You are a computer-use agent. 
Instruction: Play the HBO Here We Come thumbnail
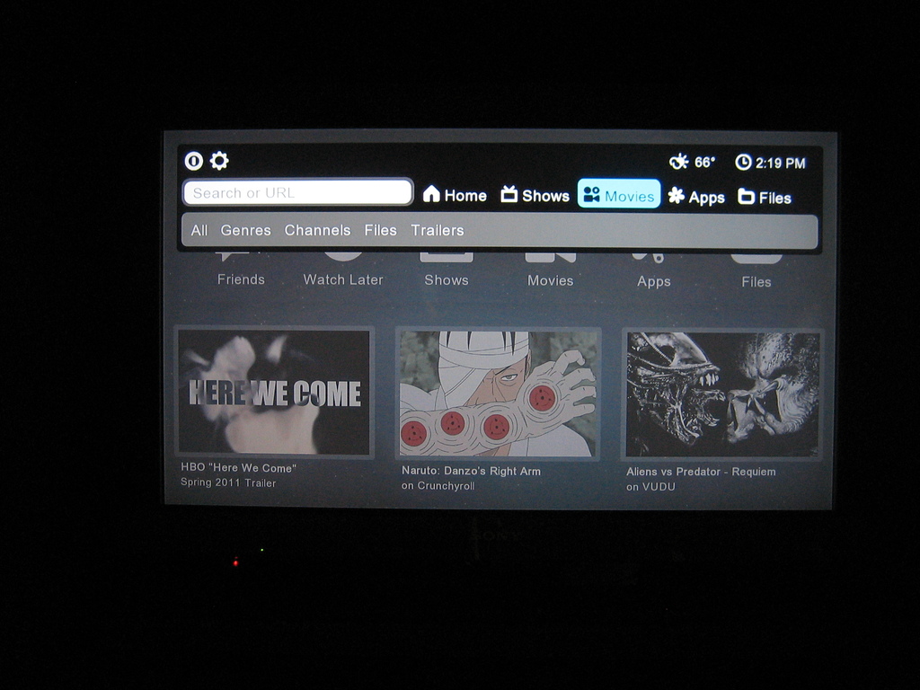(275, 392)
